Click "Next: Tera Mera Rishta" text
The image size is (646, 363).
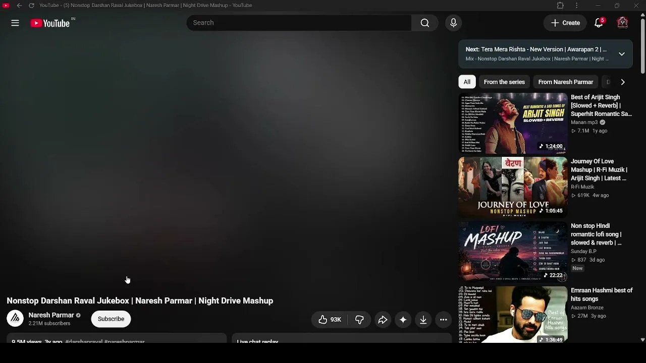(536, 49)
